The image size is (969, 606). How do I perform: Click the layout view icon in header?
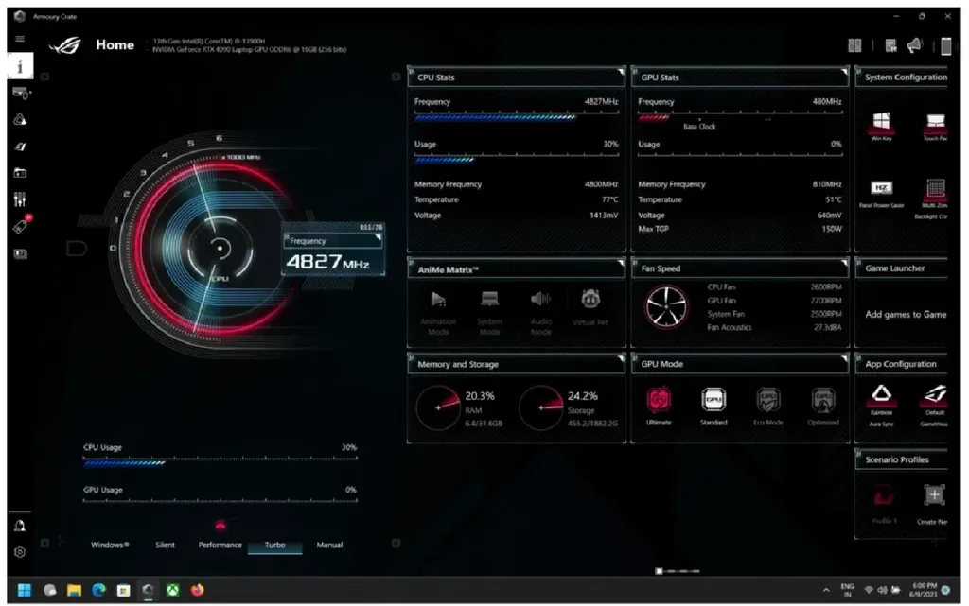pyautogui.click(x=854, y=45)
